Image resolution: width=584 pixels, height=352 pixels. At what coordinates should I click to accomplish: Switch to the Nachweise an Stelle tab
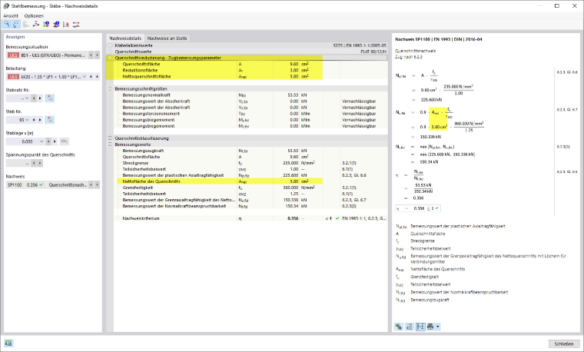click(x=168, y=38)
